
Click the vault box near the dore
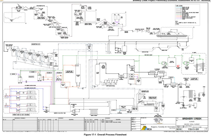[195, 105]
